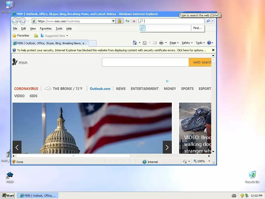This screenshot has width=265, height=199.
Task: Open the VIDEO section link
Action: point(19,96)
